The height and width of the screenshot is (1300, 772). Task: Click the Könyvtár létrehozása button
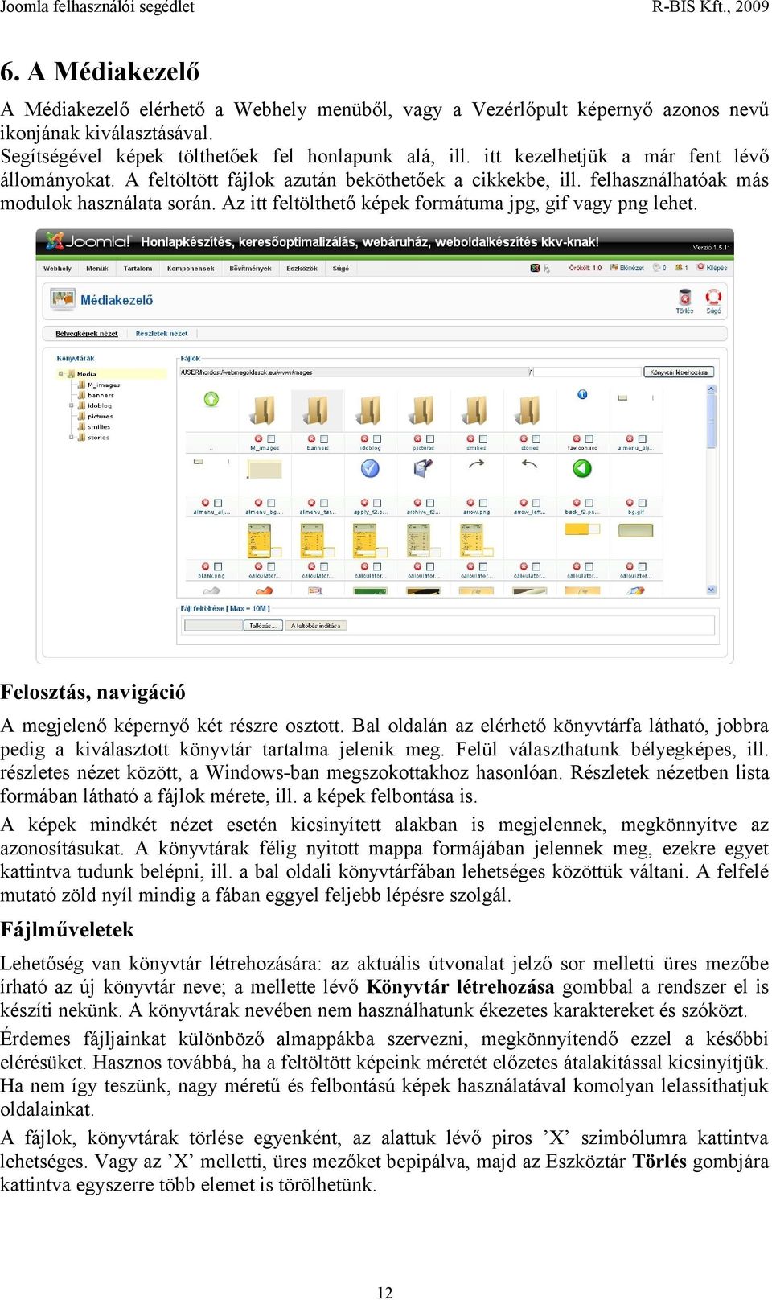679,372
